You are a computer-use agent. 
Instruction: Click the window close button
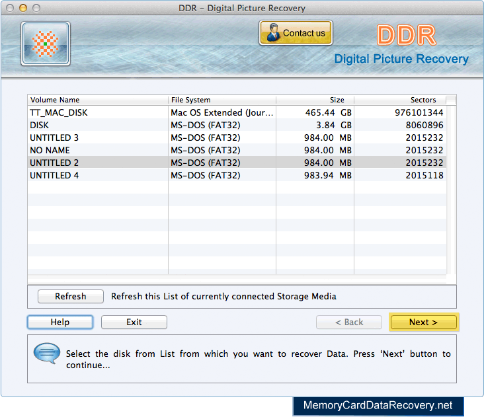tap(10, 8)
